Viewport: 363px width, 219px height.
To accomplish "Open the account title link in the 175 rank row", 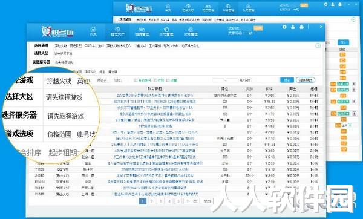I will [155, 108].
